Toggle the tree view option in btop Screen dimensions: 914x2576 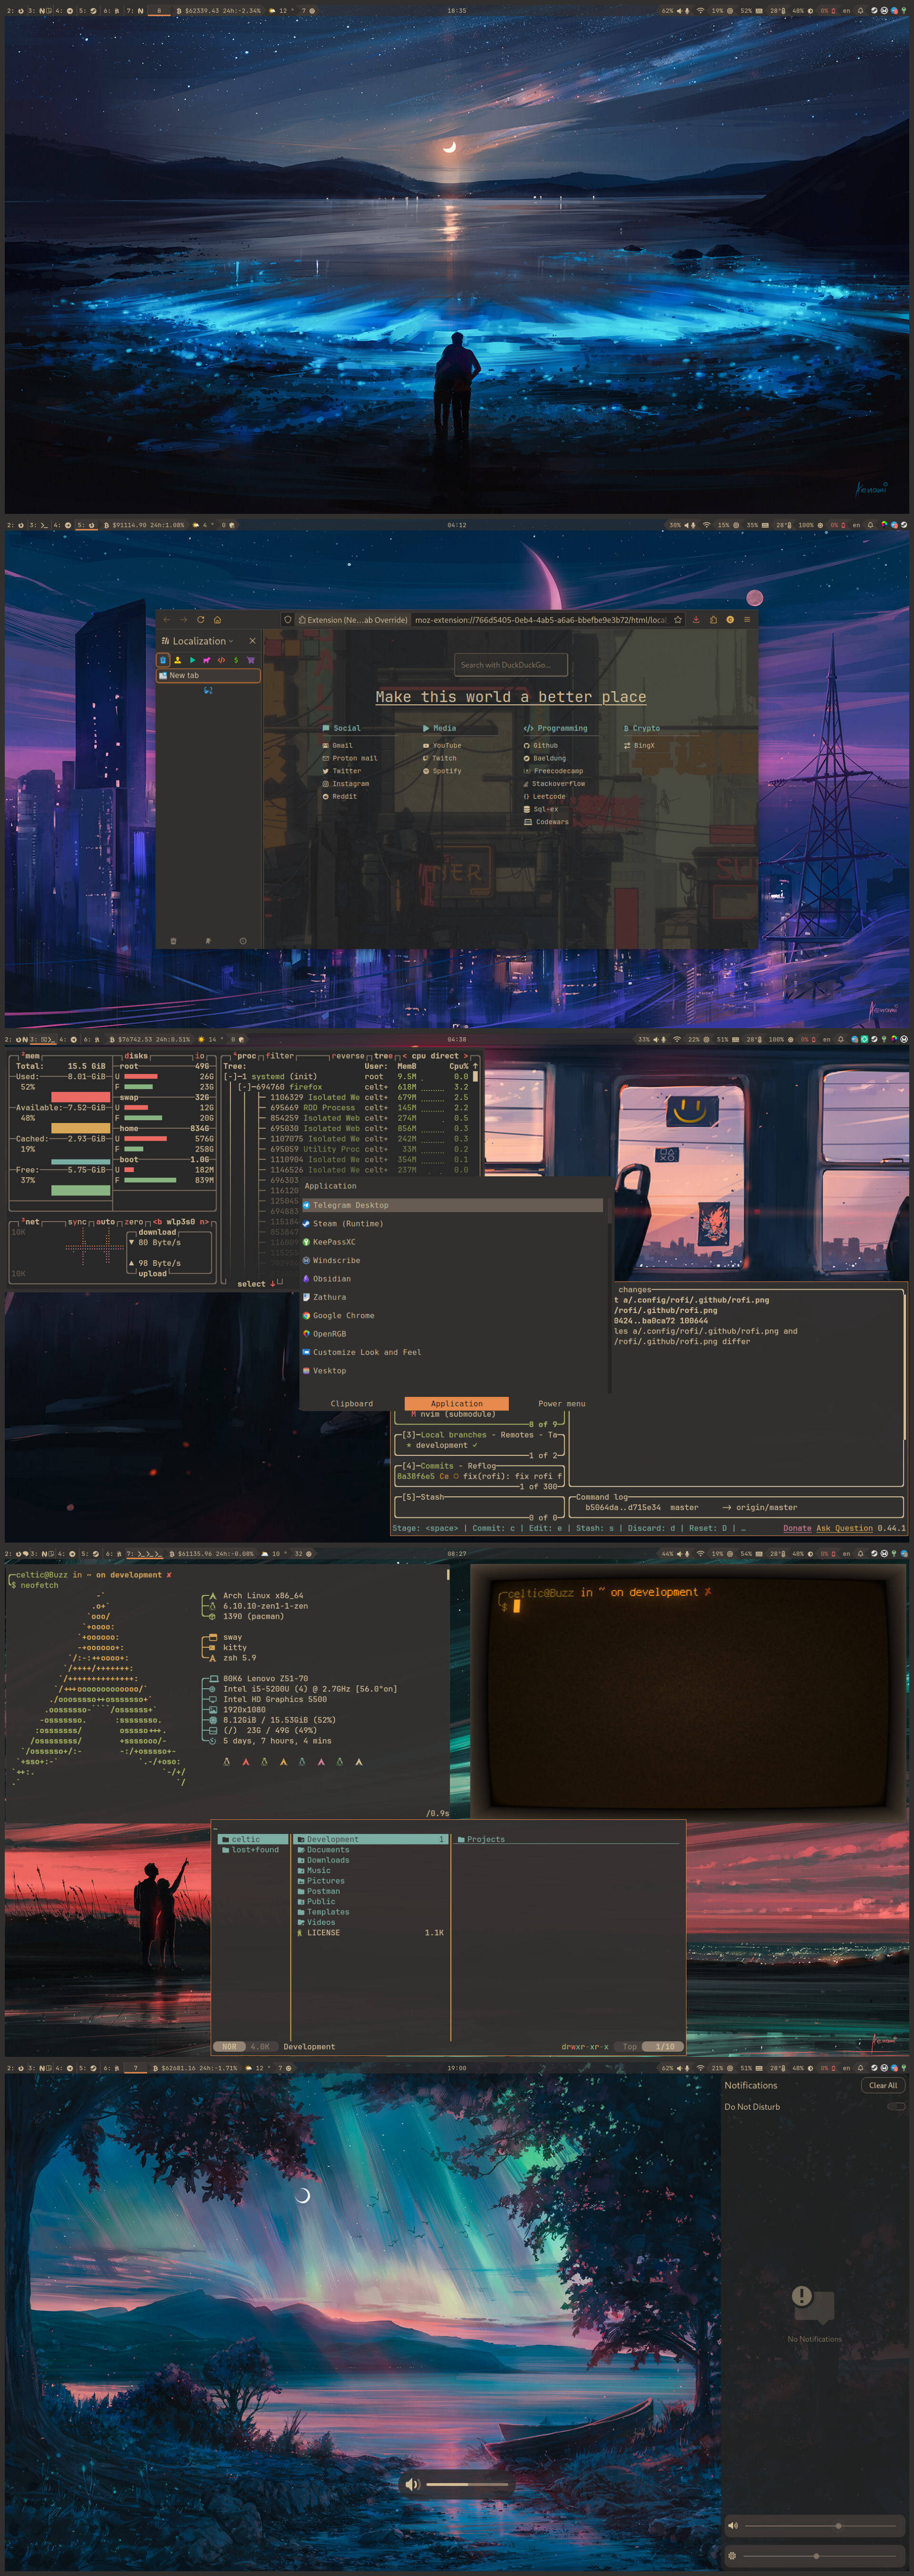click(x=383, y=1056)
